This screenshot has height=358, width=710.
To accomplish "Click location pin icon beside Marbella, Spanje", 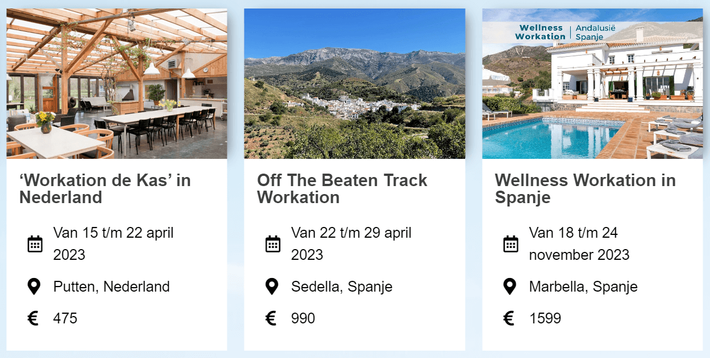I will (x=509, y=287).
